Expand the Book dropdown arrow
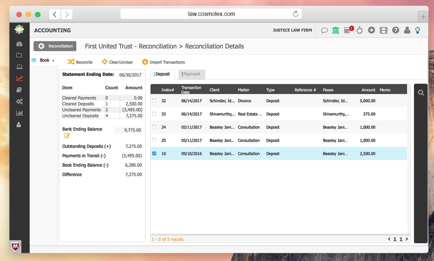 pyautogui.click(x=53, y=60)
